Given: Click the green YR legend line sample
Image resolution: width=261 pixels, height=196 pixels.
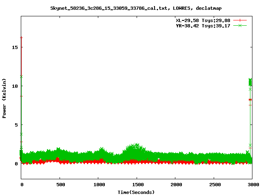Looking at the screenshot, I should pos(240,25).
